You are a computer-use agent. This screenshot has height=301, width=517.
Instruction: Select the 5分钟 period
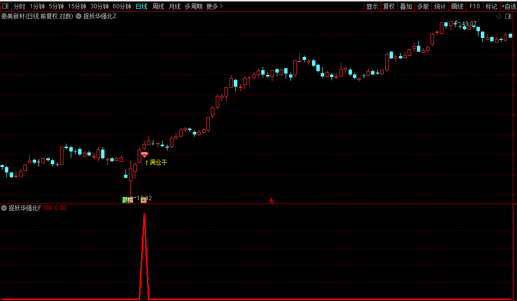(56, 6)
